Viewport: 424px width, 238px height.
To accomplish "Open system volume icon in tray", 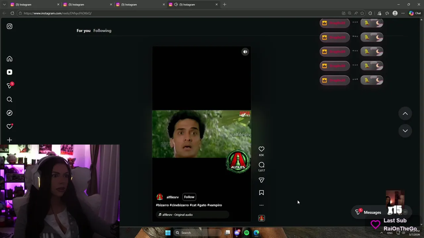I will pyautogui.click(x=403, y=233).
